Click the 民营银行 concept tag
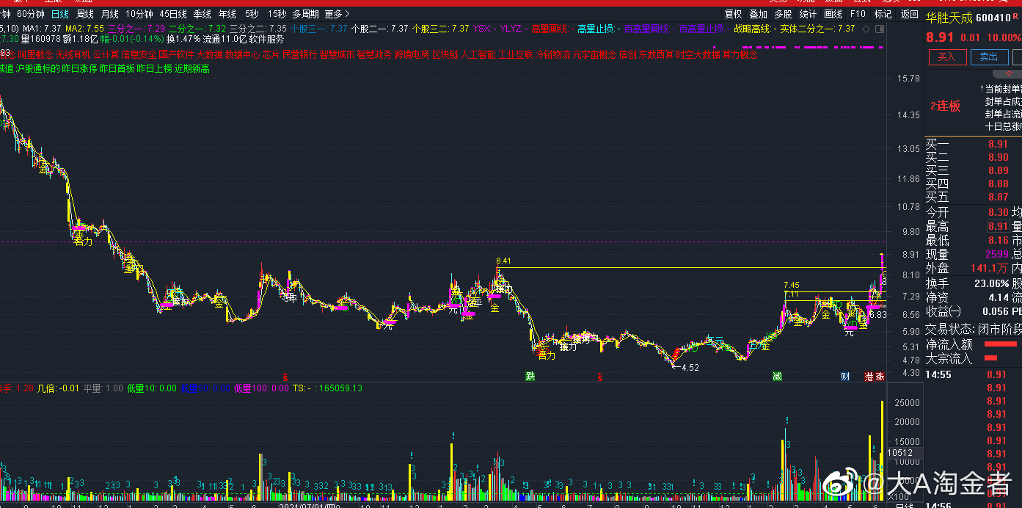The width and height of the screenshot is (1022, 508). coord(299,54)
